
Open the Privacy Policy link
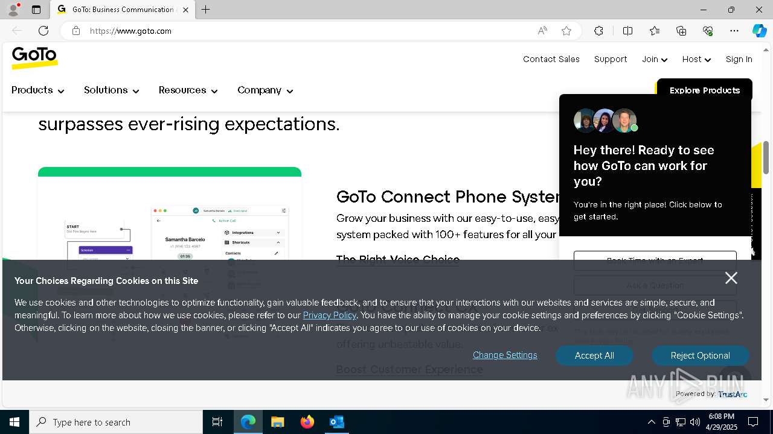pyautogui.click(x=330, y=315)
